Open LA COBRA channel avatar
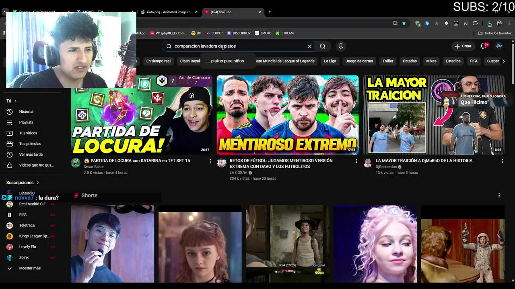 click(221, 163)
